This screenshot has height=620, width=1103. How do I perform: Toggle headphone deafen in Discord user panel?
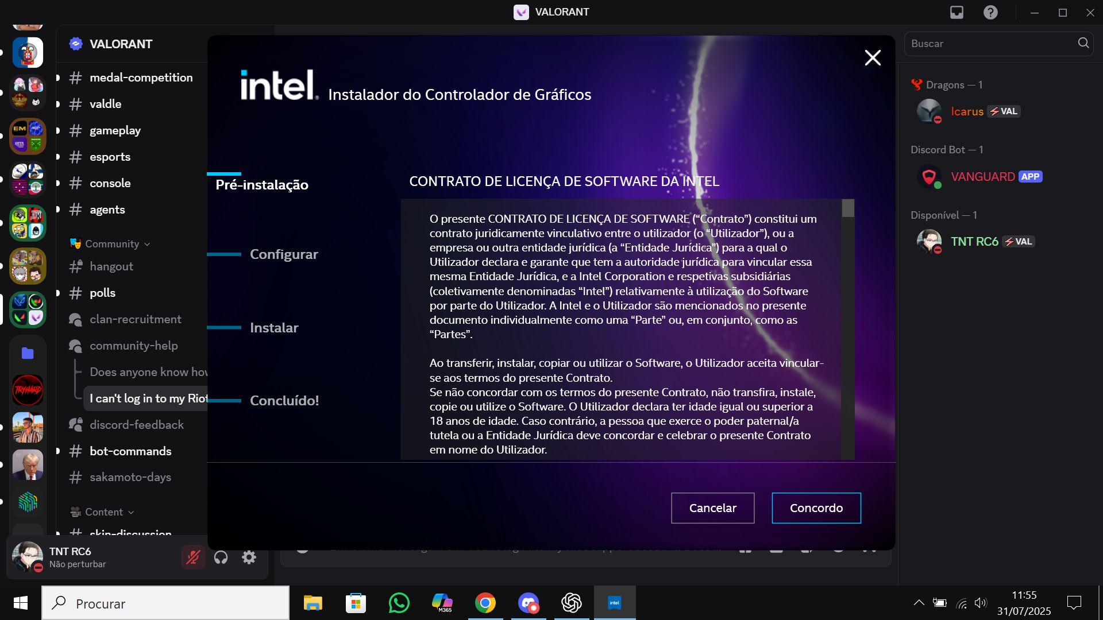coord(221,557)
